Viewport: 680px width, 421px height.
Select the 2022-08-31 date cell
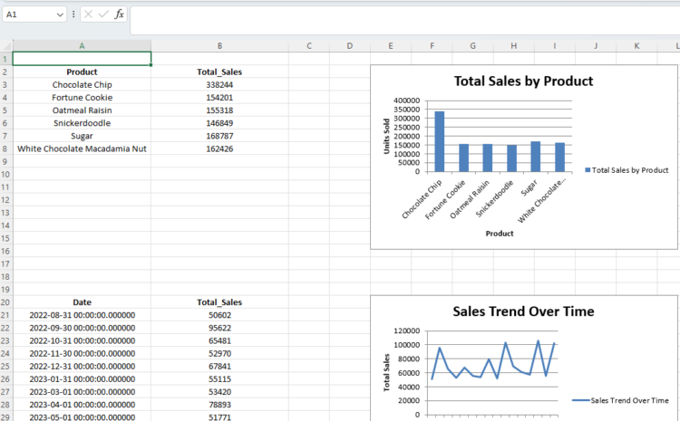pyautogui.click(x=82, y=315)
